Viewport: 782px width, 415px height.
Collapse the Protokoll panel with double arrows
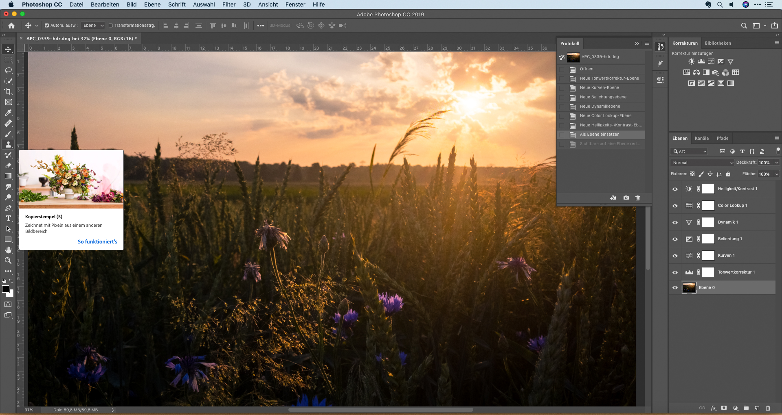coord(637,43)
